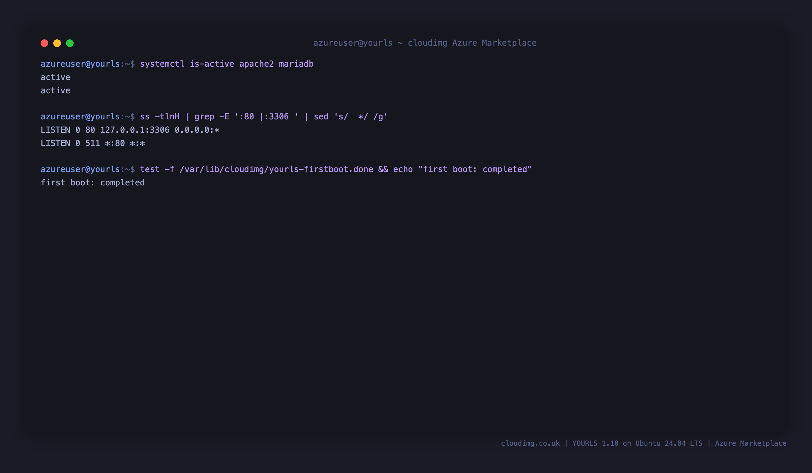Click the 'systemctl is-active apache2 mariadb' command

(x=226, y=64)
